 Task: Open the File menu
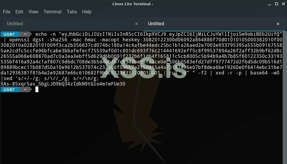(x=7, y=12)
